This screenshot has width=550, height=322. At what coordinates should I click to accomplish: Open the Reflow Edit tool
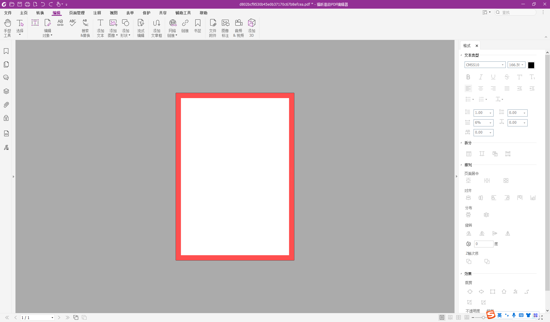[x=141, y=28]
